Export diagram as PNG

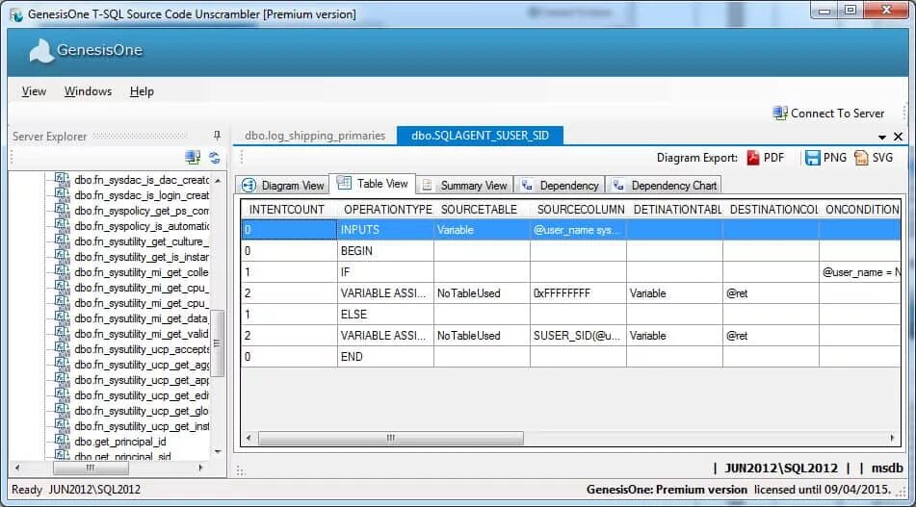point(825,158)
